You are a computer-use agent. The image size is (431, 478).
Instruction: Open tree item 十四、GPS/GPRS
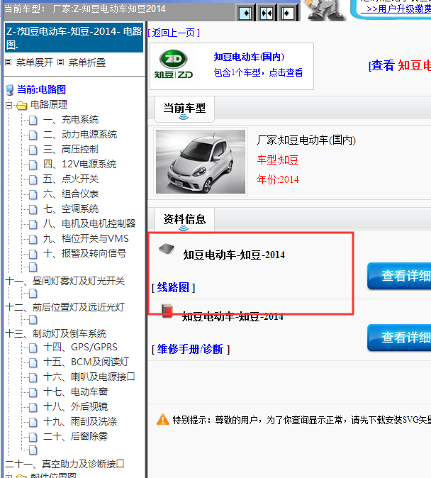(x=80, y=348)
